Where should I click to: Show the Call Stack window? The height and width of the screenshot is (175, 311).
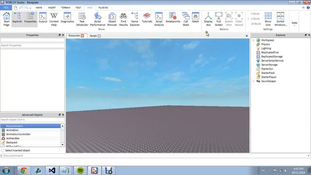pyautogui.click(x=186, y=19)
